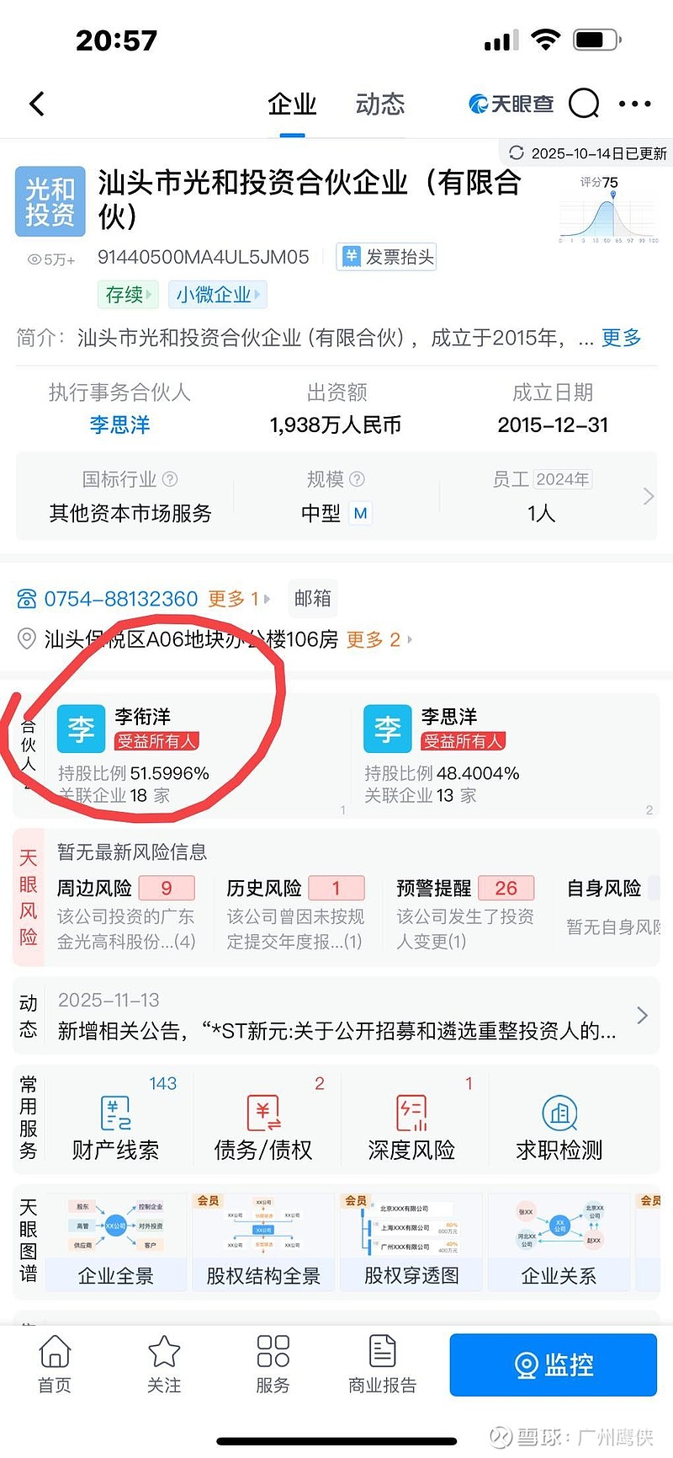Read *ST新元 announcement news

[x=336, y=1031]
